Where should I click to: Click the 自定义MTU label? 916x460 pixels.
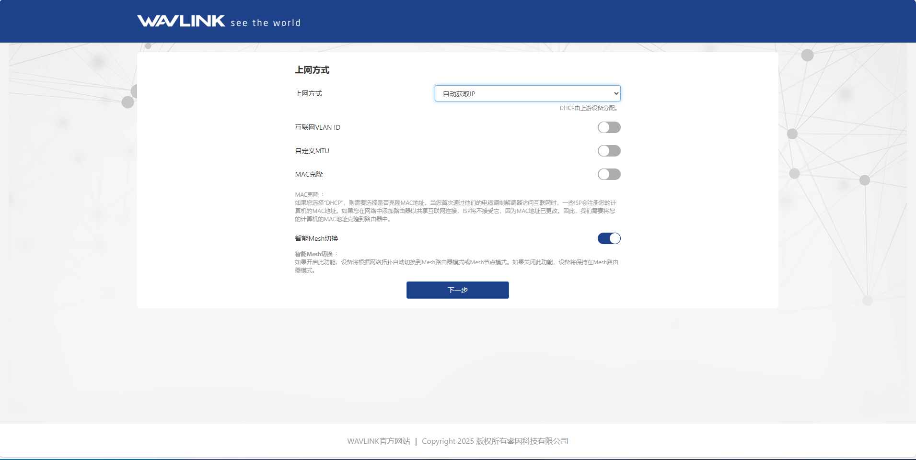point(312,150)
